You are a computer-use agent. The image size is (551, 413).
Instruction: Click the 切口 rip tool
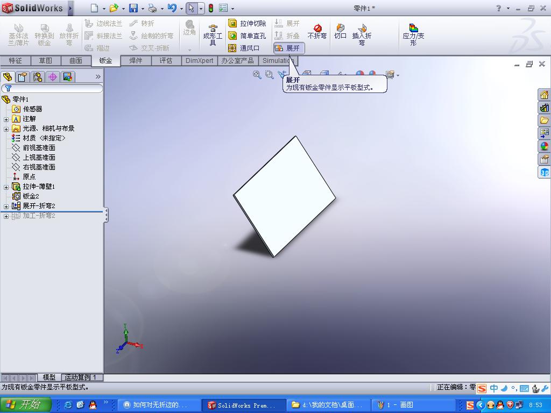340,32
